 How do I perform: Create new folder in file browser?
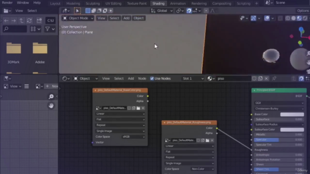(x=39, y=20)
